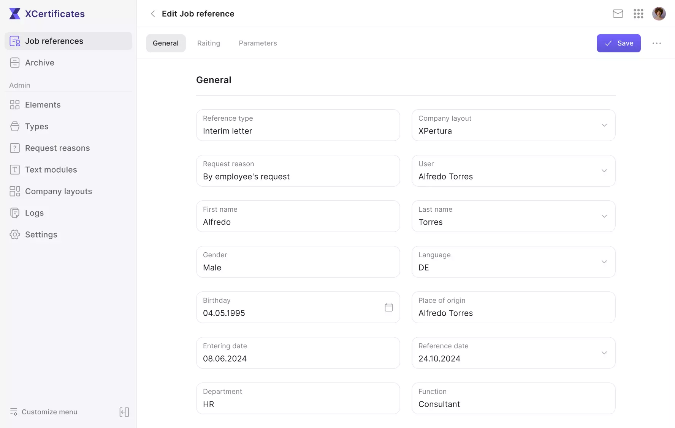Open the Logs page
This screenshot has height=428, width=675.
[68, 213]
